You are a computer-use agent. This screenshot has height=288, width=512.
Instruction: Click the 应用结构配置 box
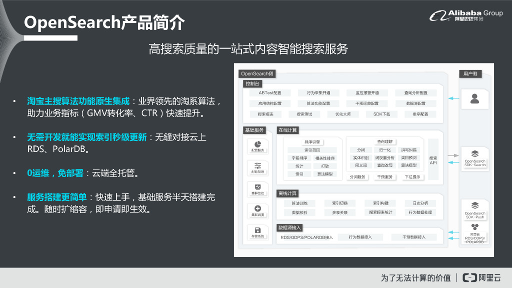click(x=269, y=103)
